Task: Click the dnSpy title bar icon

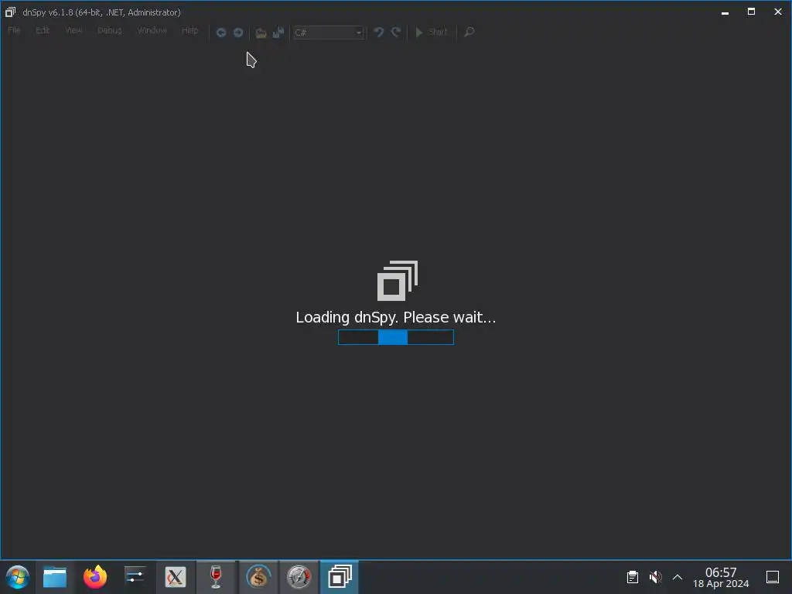Action: click(x=10, y=12)
